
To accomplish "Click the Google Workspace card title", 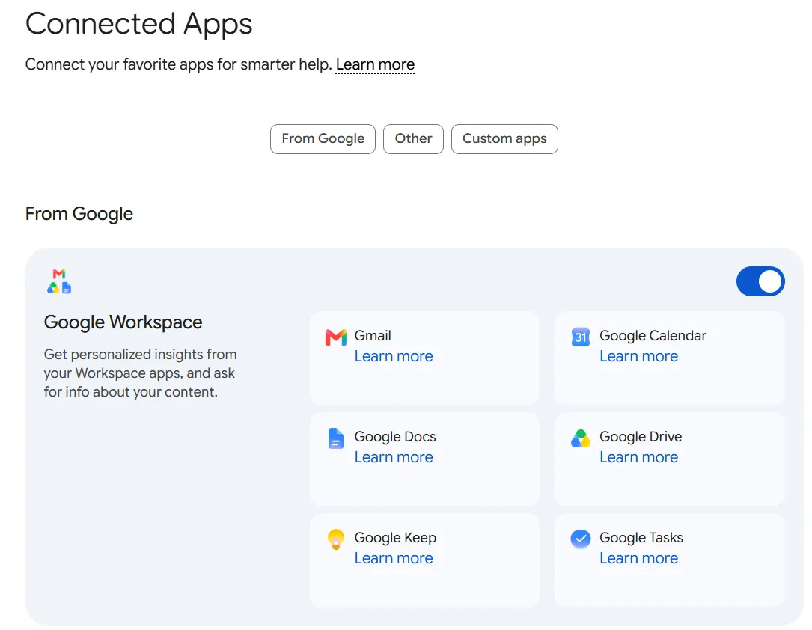I will pos(123,322).
